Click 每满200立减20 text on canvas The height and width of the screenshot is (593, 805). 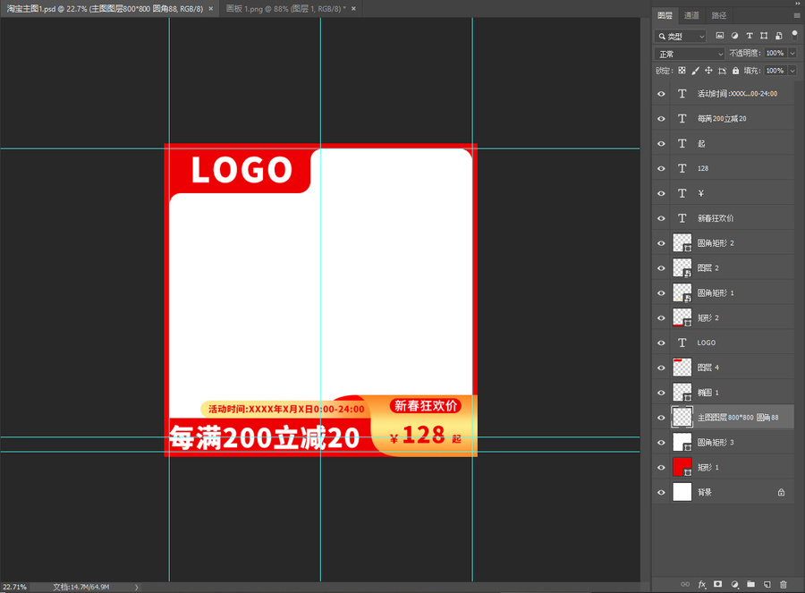pos(265,438)
